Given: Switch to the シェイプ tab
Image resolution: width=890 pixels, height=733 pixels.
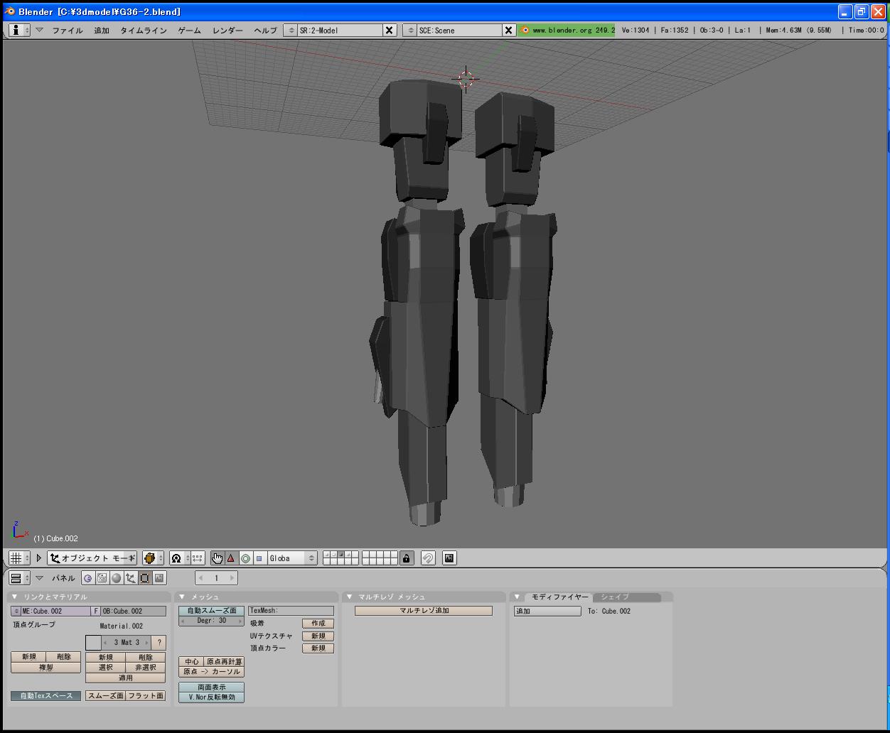Looking at the screenshot, I should (x=615, y=597).
